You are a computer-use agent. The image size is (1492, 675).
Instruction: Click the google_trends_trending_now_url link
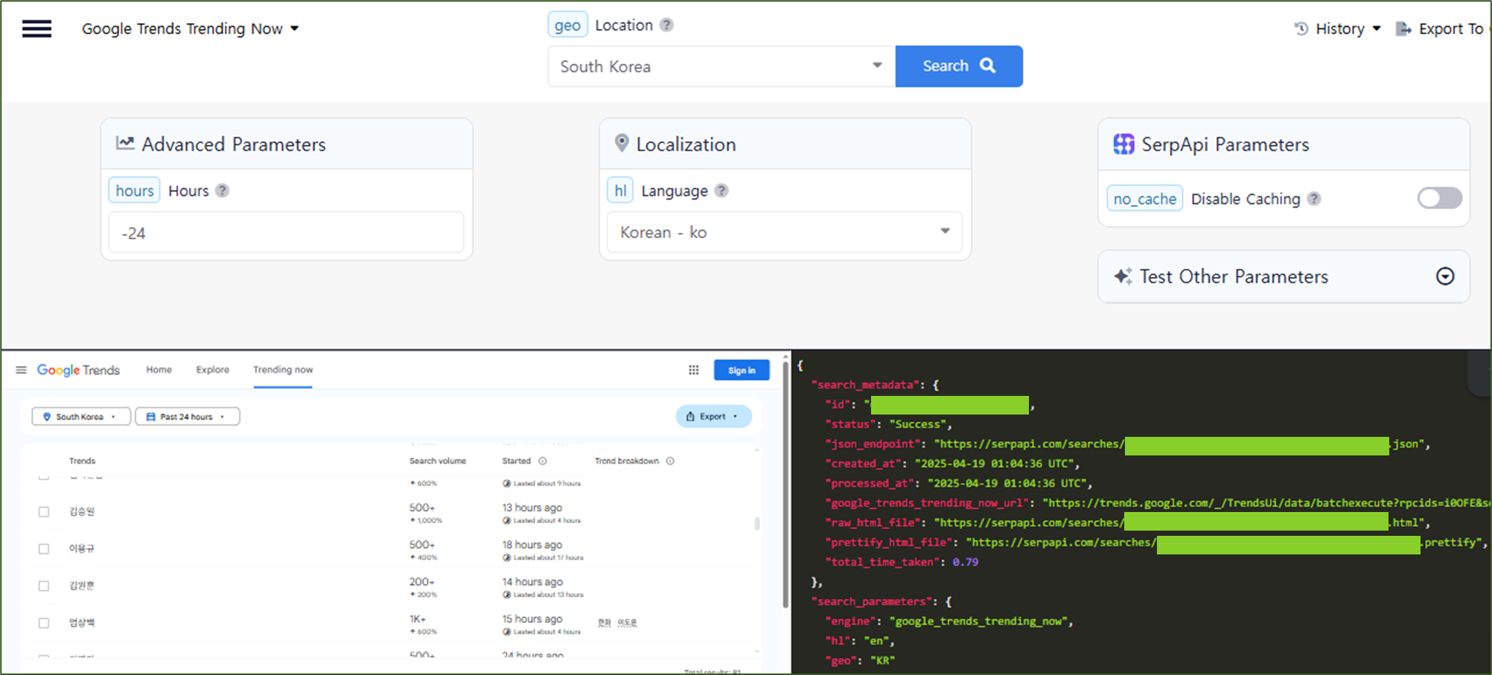1266,504
